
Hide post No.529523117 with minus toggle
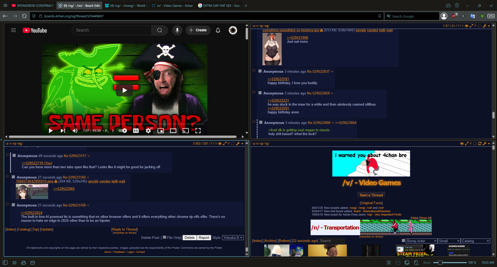(7, 155)
